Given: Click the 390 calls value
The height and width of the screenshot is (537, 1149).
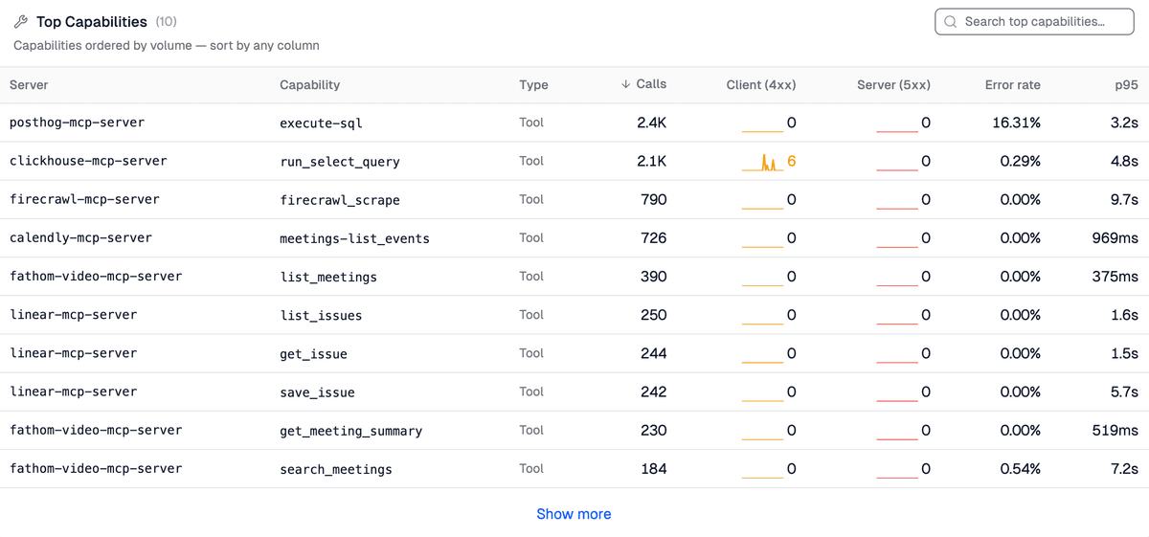Looking at the screenshot, I should point(654,276).
